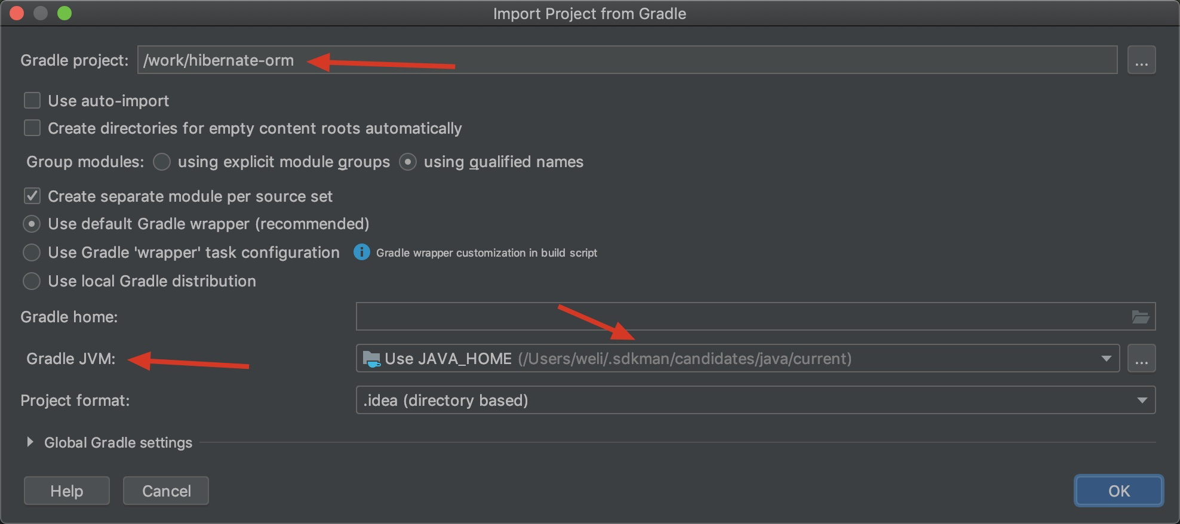Click the info icon beside wrapper task configuration

(x=361, y=252)
